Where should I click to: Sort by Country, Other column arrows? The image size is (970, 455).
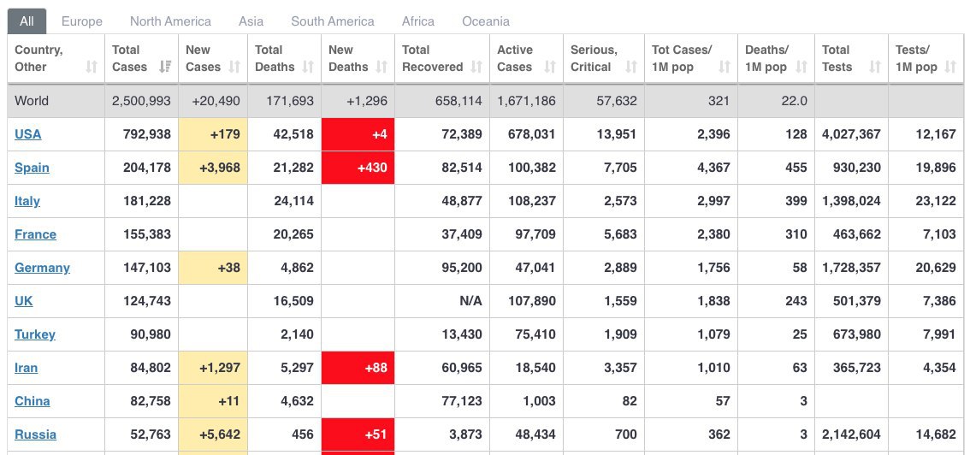tap(92, 67)
